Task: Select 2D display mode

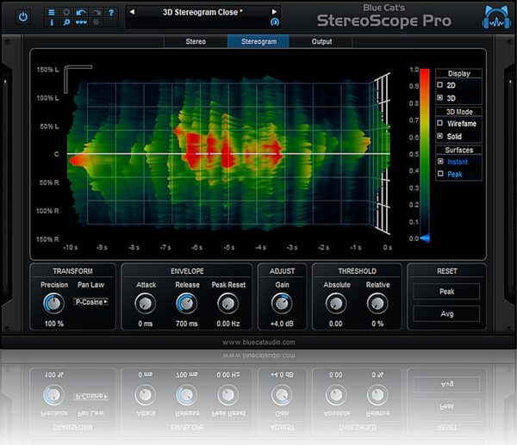Action: [x=439, y=84]
